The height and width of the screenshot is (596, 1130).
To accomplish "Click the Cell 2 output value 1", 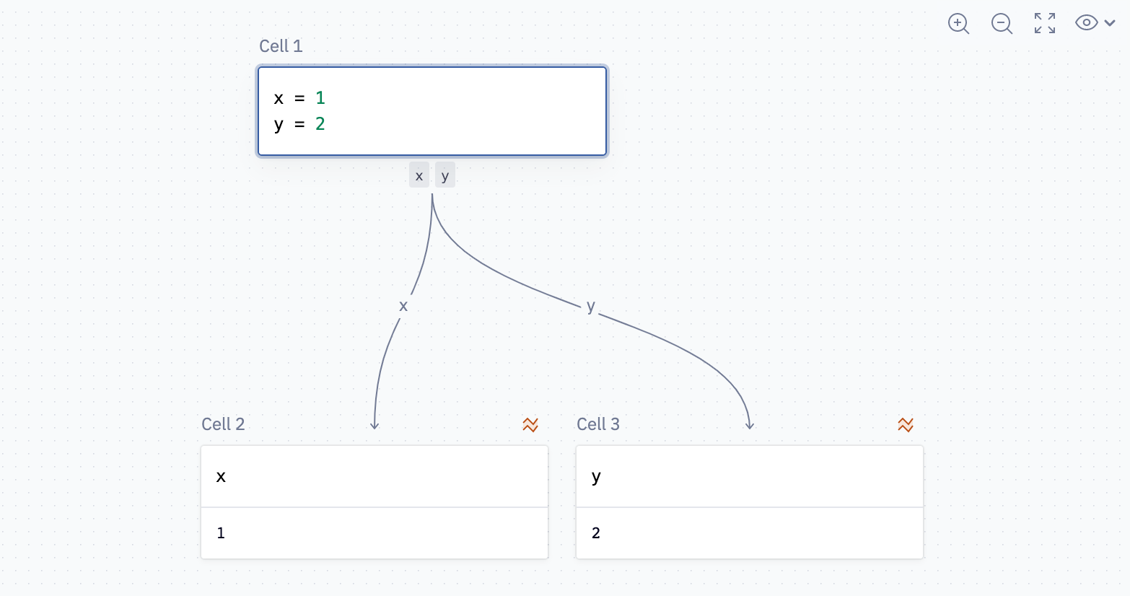I will [221, 533].
